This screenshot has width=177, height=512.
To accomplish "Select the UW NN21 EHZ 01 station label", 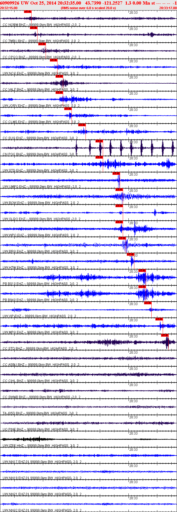I will tap(42, 494).
